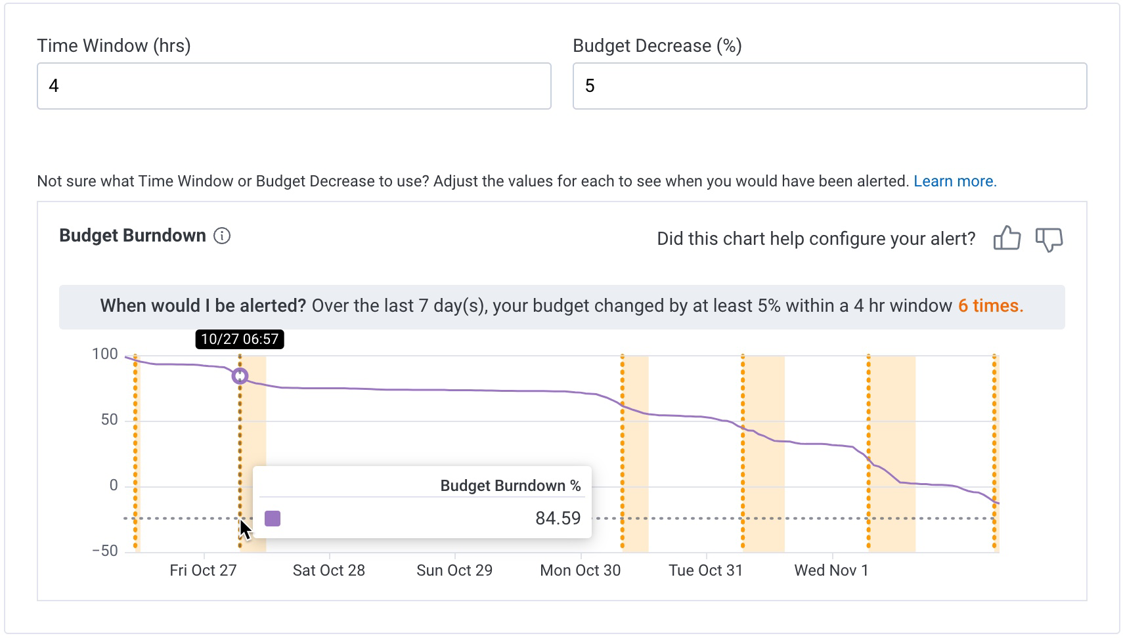
Task: Click the thumbs up feedback icon
Action: click(x=1007, y=238)
